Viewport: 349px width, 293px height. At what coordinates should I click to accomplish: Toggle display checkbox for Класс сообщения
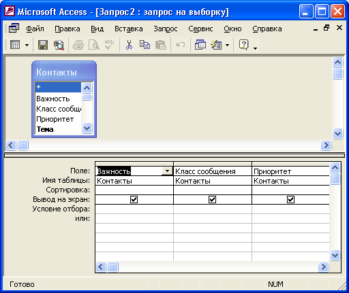pyautogui.click(x=212, y=200)
